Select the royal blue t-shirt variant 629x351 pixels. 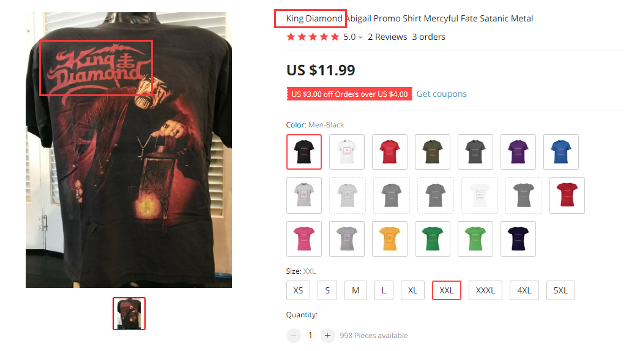point(561,152)
